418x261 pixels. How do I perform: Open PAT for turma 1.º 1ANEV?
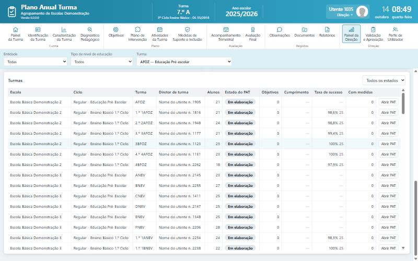(x=388, y=238)
